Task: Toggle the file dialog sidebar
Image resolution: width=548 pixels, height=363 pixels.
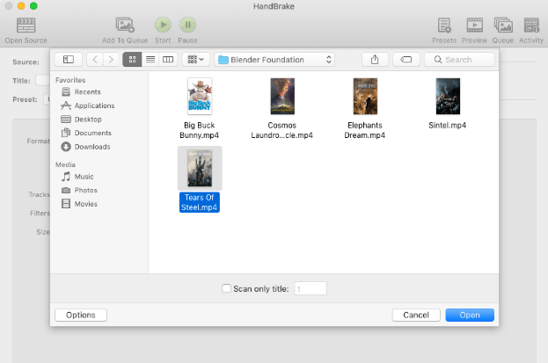Action: [x=68, y=60]
